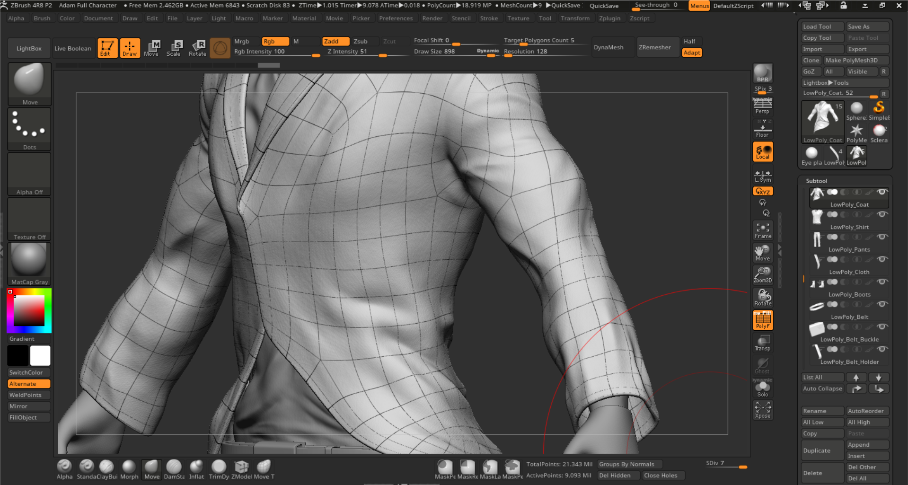Open the Dots stroke selector

tap(29, 129)
